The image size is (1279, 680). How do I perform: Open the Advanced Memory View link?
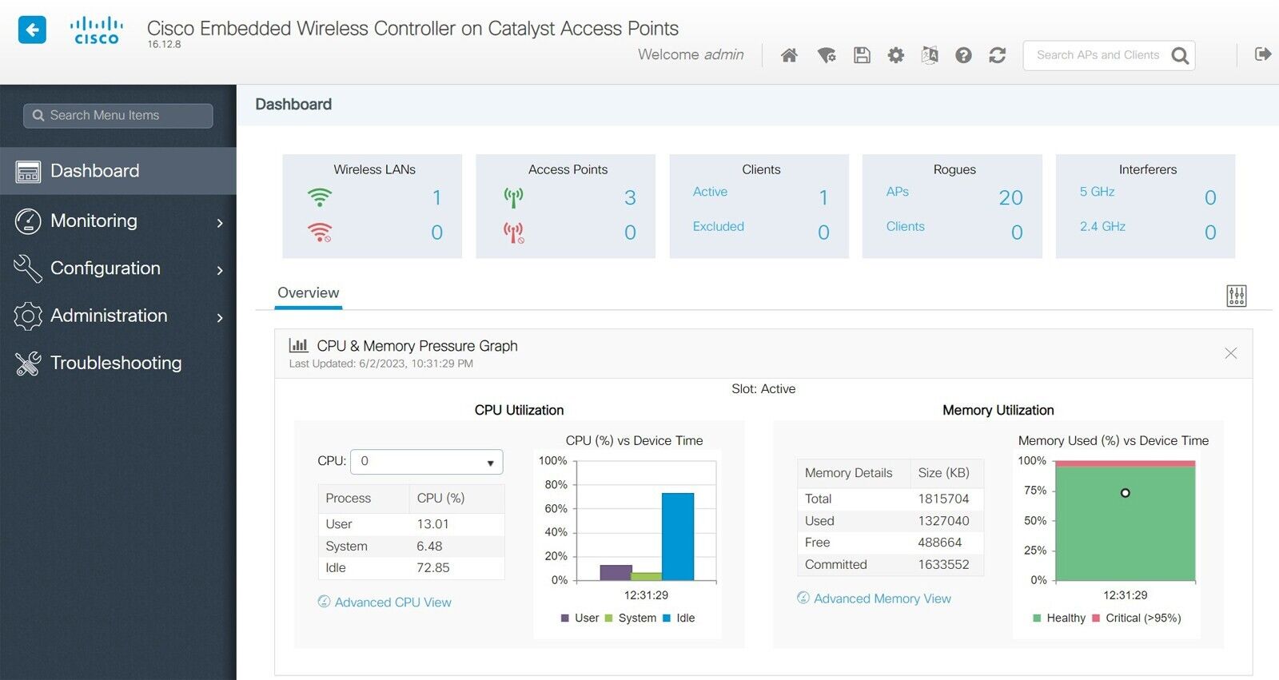point(882,598)
